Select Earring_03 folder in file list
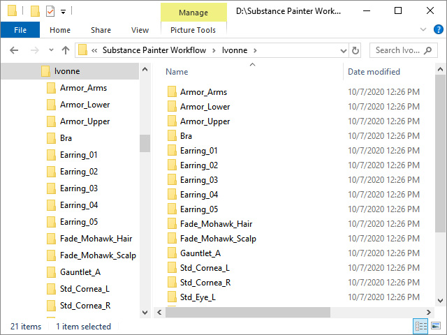447x335 pixels. point(199,180)
